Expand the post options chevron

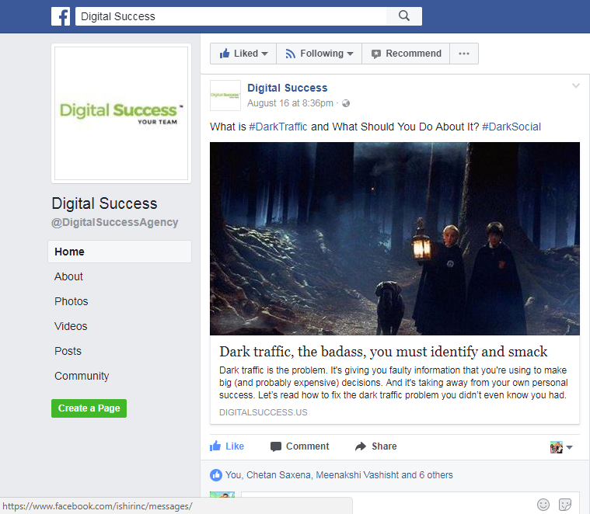click(576, 85)
